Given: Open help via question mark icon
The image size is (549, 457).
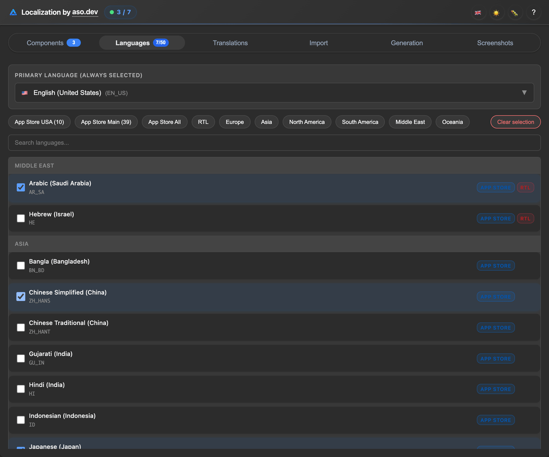Looking at the screenshot, I should [x=533, y=13].
